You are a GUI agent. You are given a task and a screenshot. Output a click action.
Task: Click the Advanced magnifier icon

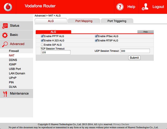(5, 44)
